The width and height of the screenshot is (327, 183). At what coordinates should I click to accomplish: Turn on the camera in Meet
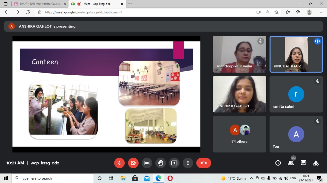tap(133, 163)
